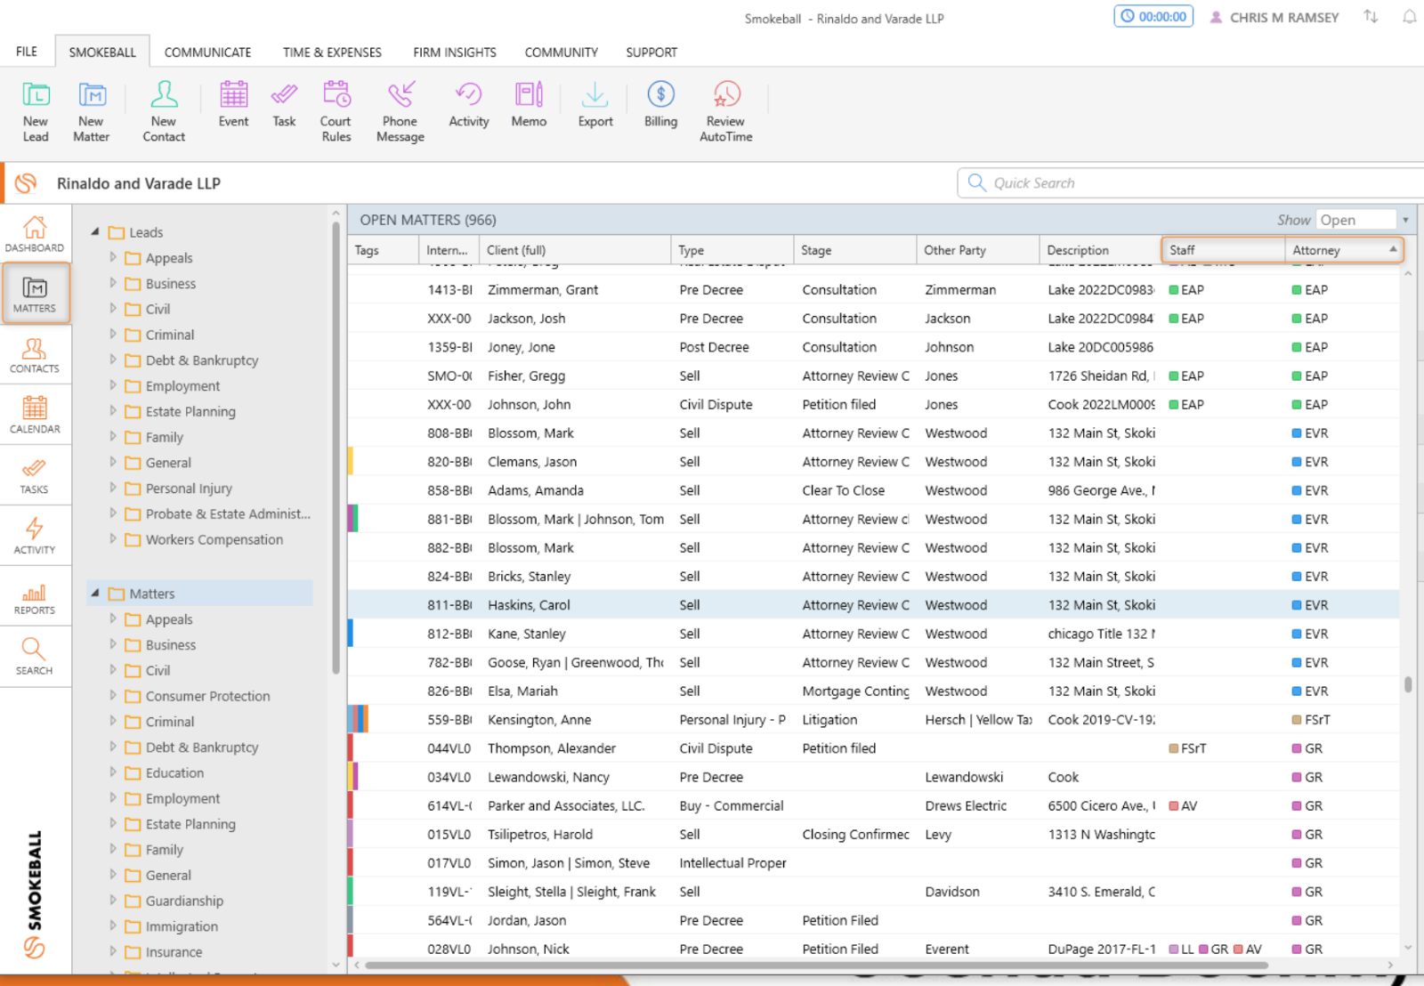Select Tsilipetros, Harold matter
The image size is (1424, 986).
point(873,835)
